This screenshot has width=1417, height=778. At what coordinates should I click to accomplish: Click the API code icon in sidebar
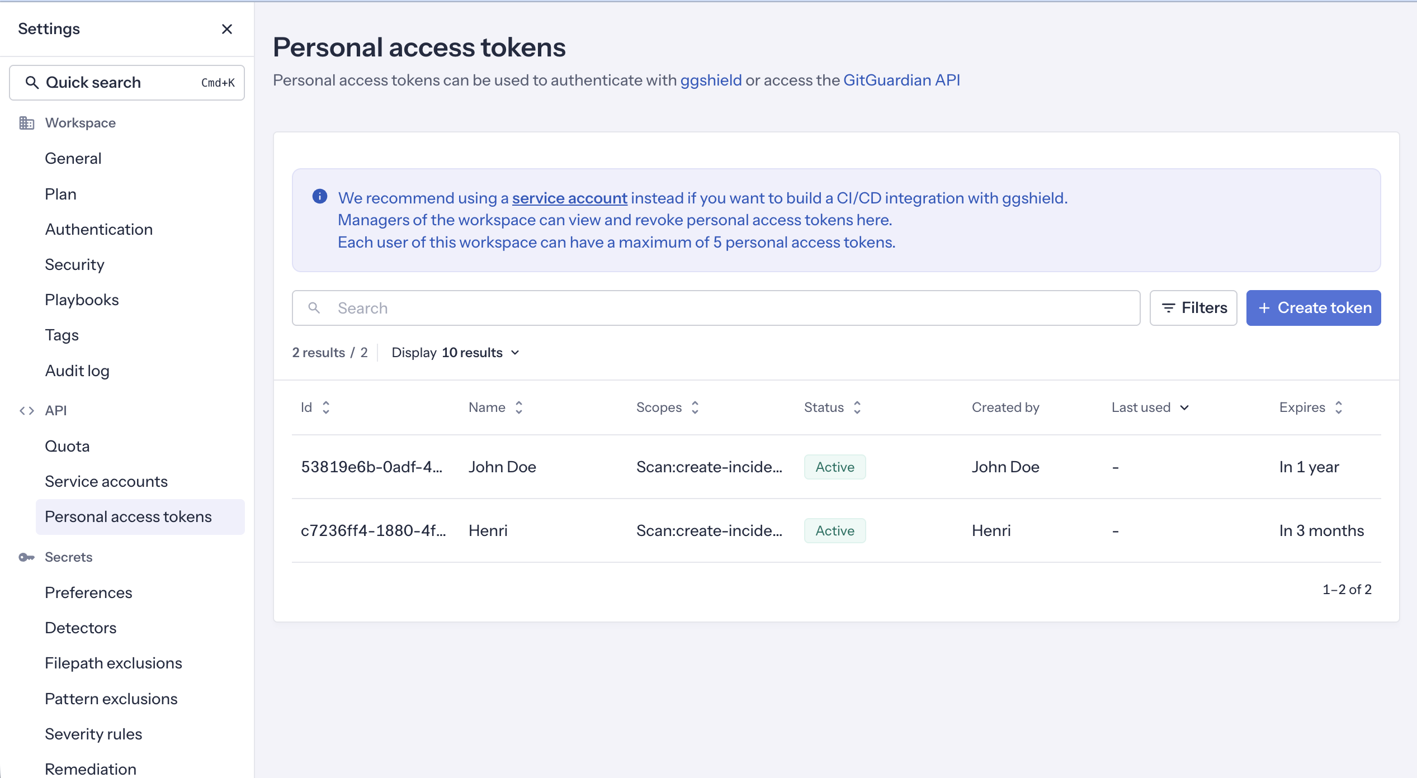pos(26,410)
